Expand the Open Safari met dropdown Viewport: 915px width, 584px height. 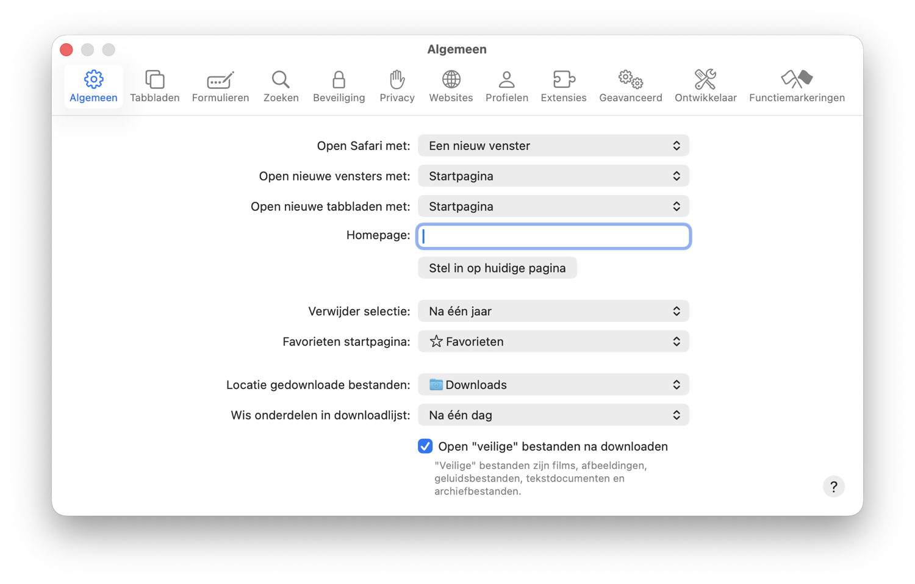tap(553, 146)
